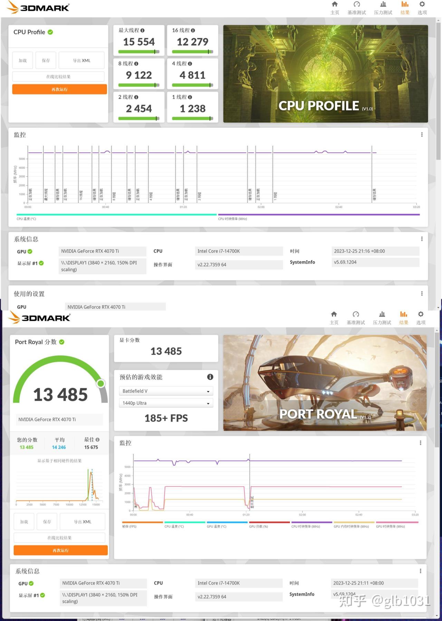Toggle GPU 时钟频率 legend in Port Royal chart
This screenshot has height=621, width=442.
(x=397, y=524)
